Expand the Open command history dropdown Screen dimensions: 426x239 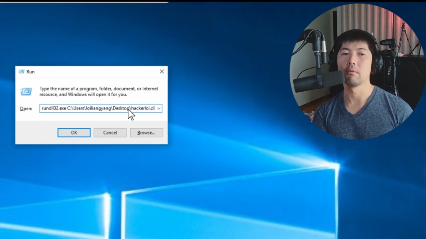pyautogui.click(x=159, y=108)
